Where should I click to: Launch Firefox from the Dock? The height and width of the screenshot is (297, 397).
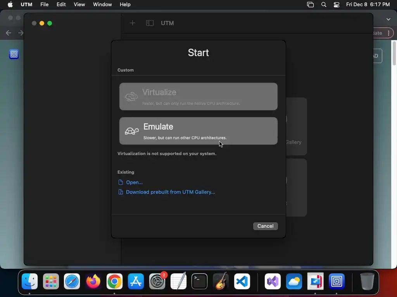coord(93,282)
